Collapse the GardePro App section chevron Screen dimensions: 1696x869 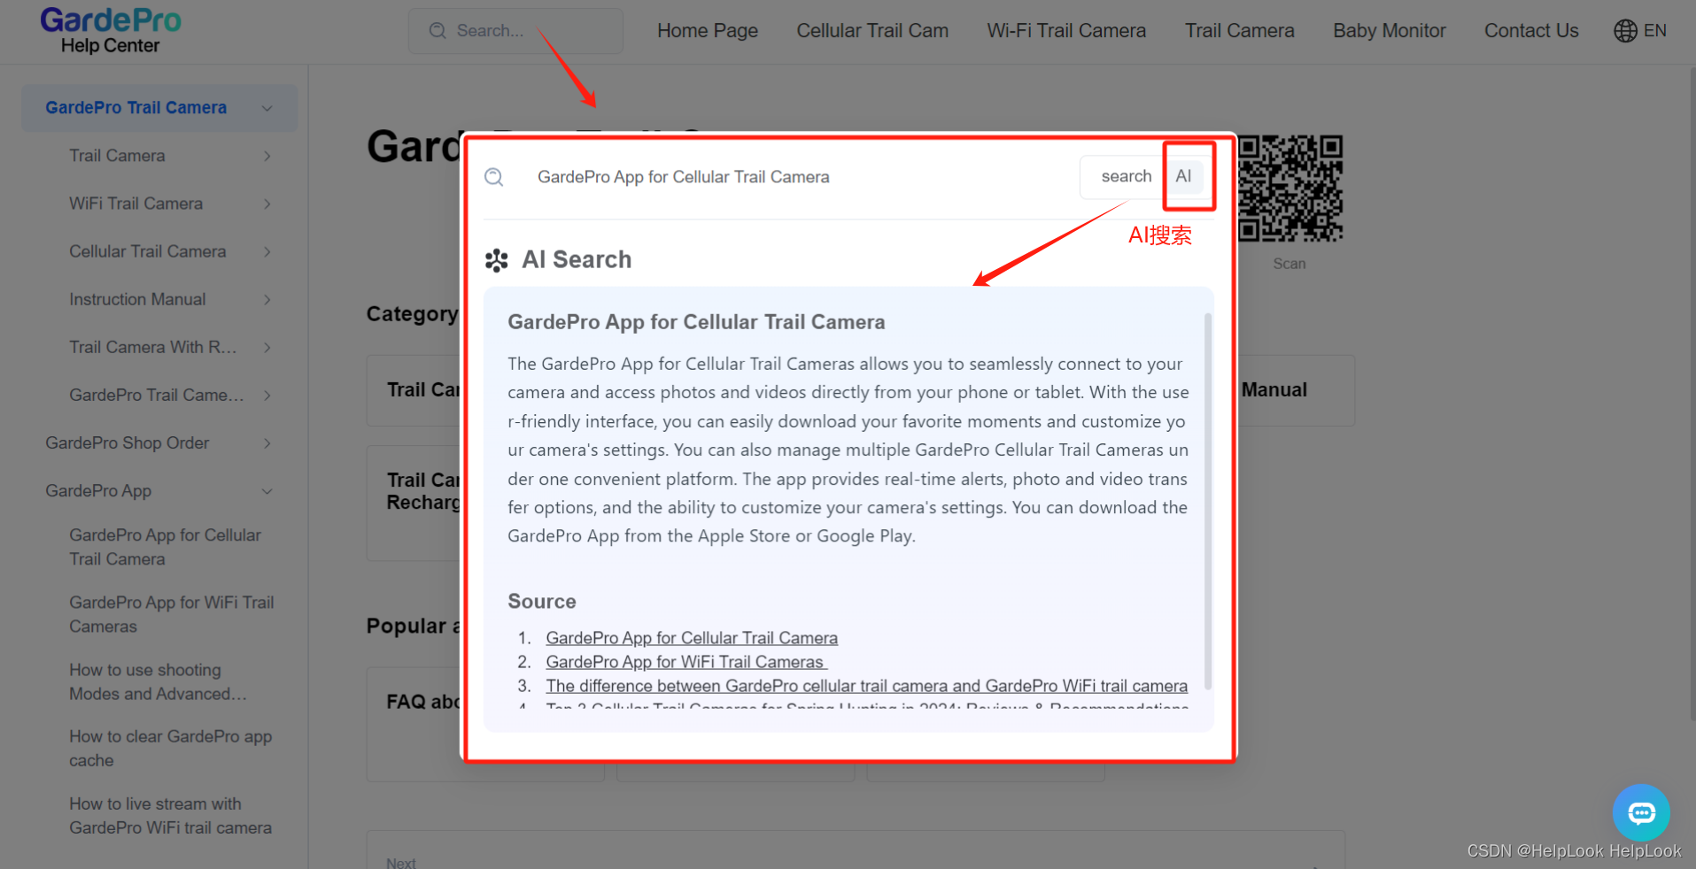[267, 491]
